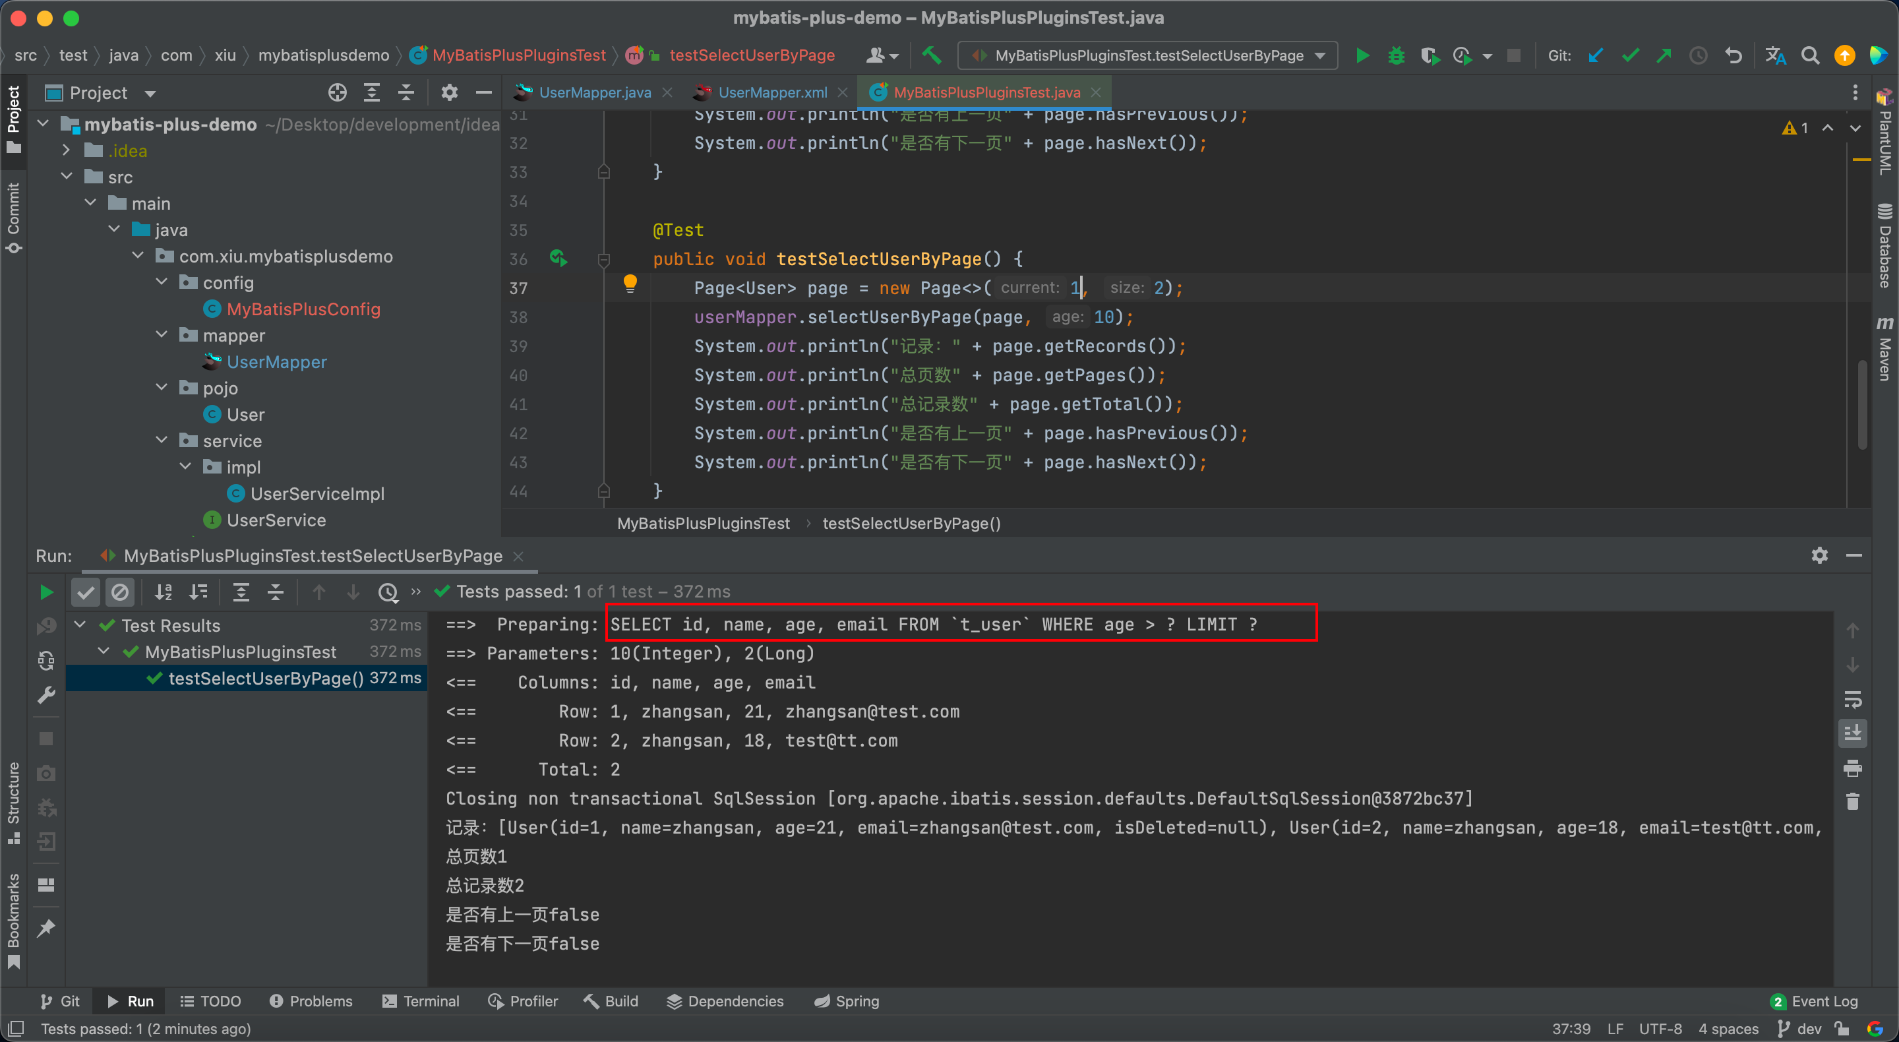This screenshot has height=1042, width=1899.
Task: Run the selected test configuration
Action: [1362, 55]
